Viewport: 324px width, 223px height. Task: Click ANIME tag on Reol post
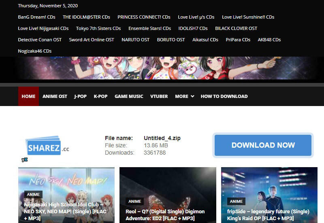[x=135, y=201]
